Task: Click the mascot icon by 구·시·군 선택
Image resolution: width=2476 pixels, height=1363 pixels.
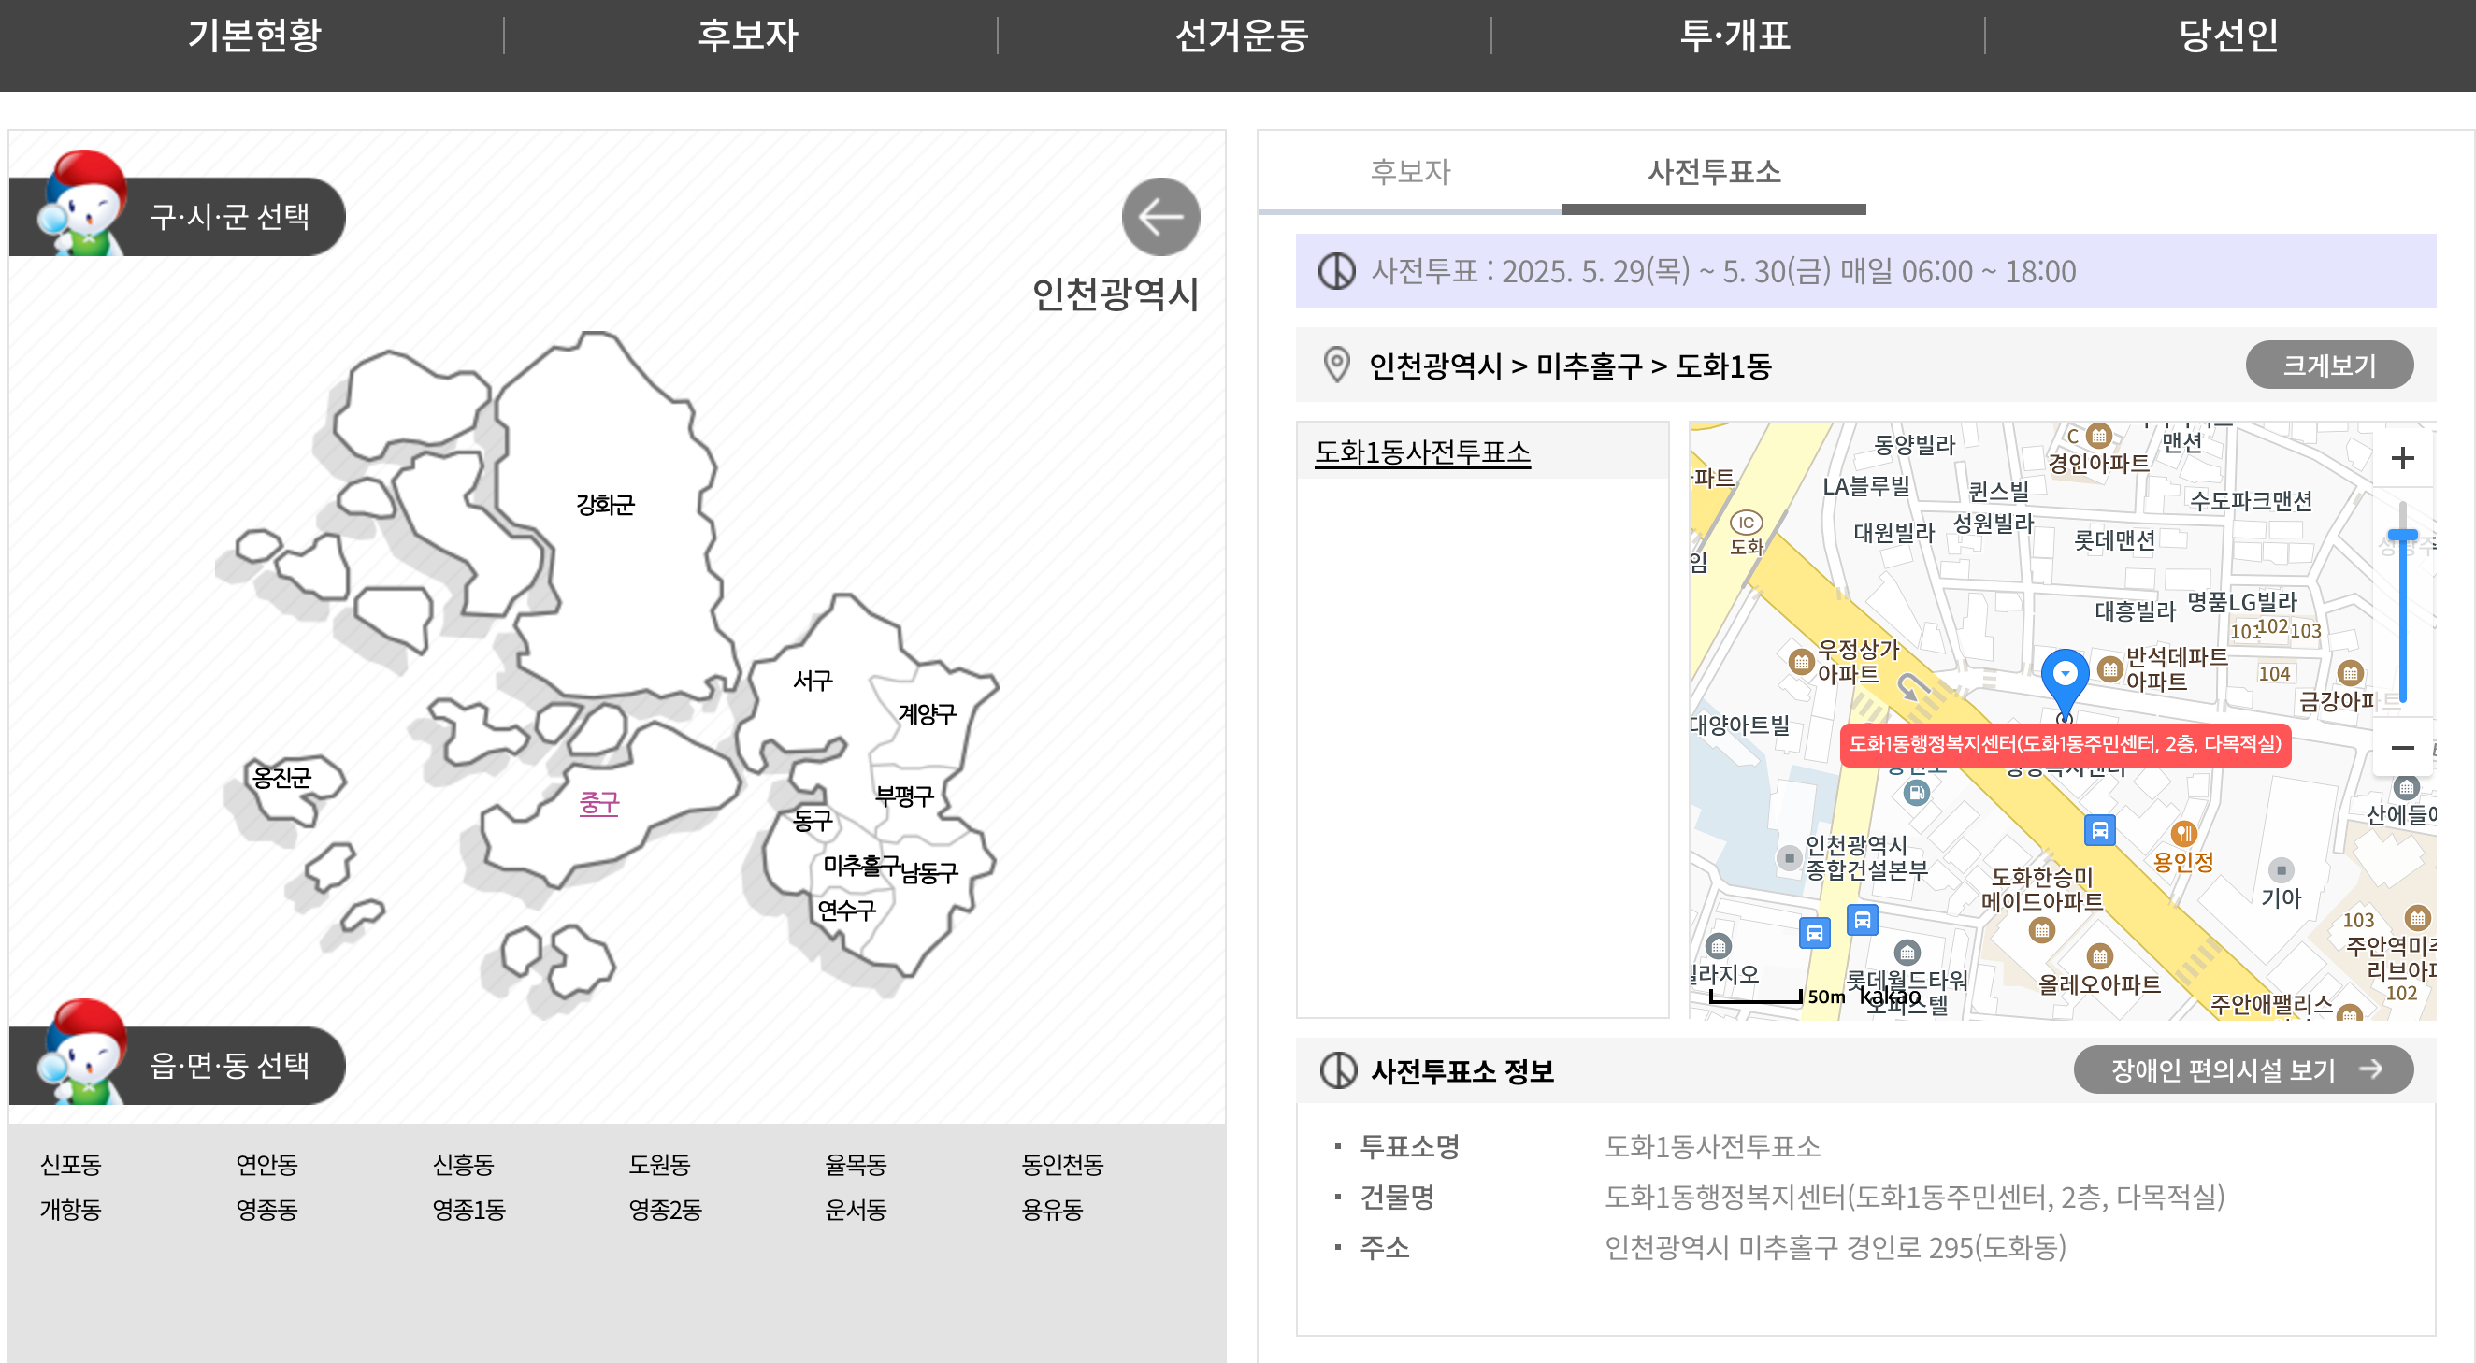Action: point(84,204)
